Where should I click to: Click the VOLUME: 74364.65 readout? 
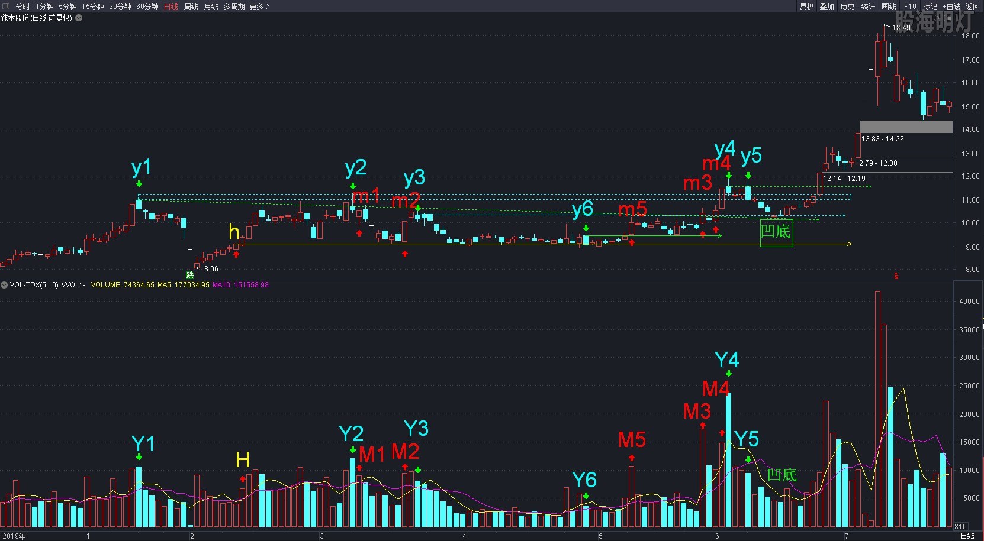pyautogui.click(x=123, y=285)
